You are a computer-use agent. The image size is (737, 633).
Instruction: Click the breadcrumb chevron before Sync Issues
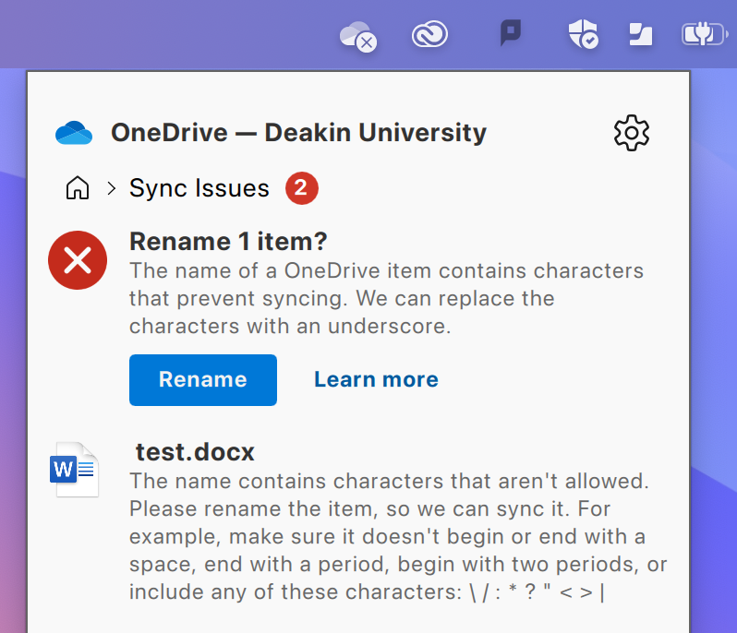coord(112,189)
